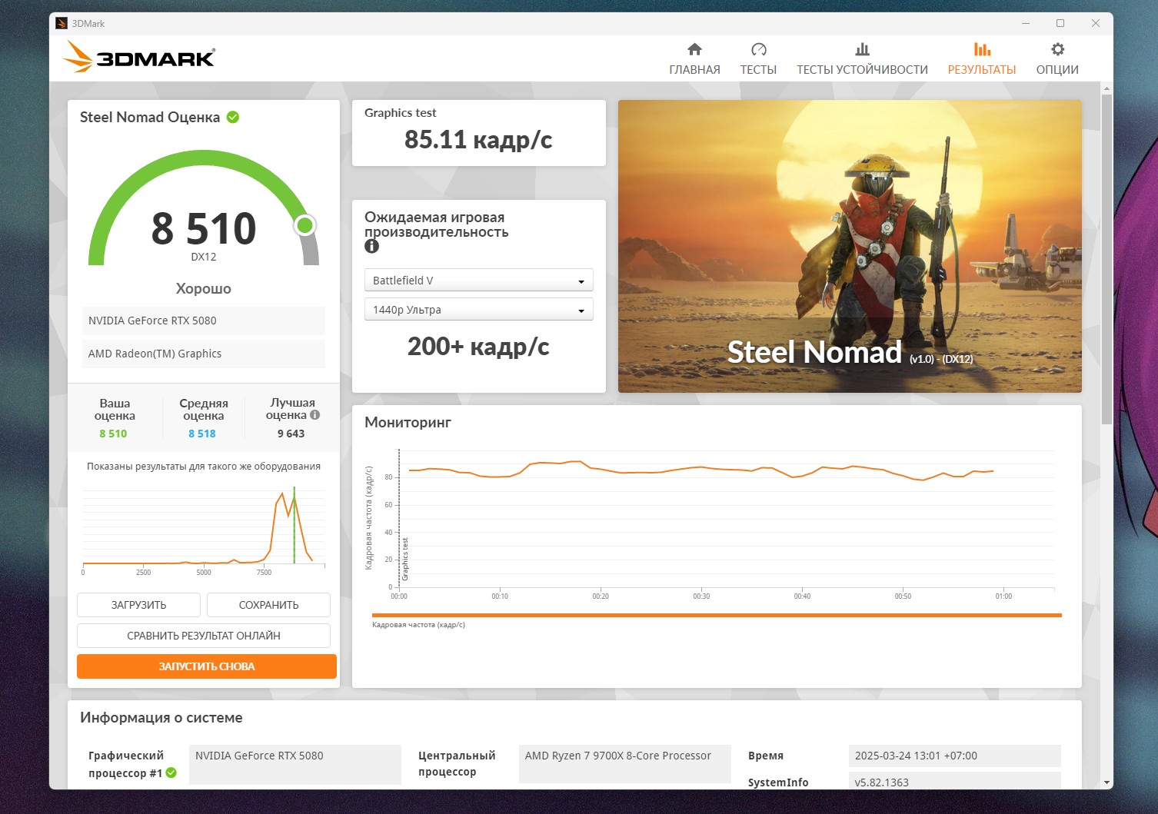Click СРАВНИТЬ РЕЗУЛЬТАТ ОНЛАЙН button
The height and width of the screenshot is (814, 1158).
pos(204,636)
